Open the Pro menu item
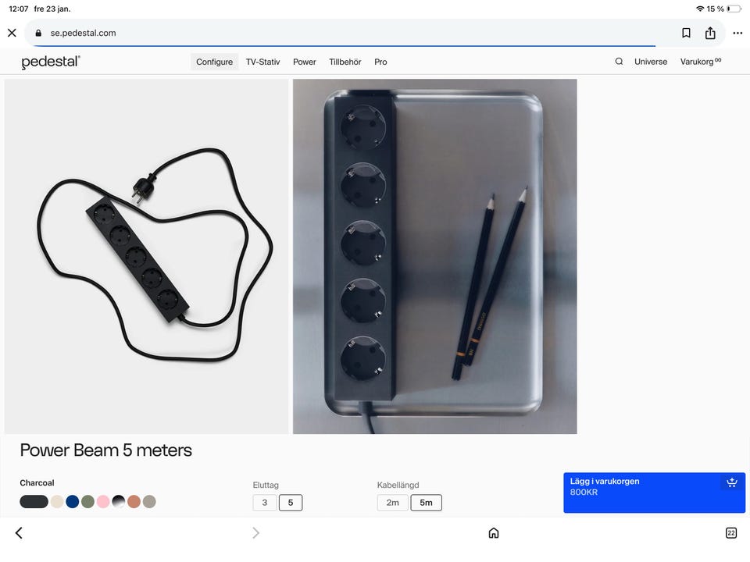 coord(380,62)
